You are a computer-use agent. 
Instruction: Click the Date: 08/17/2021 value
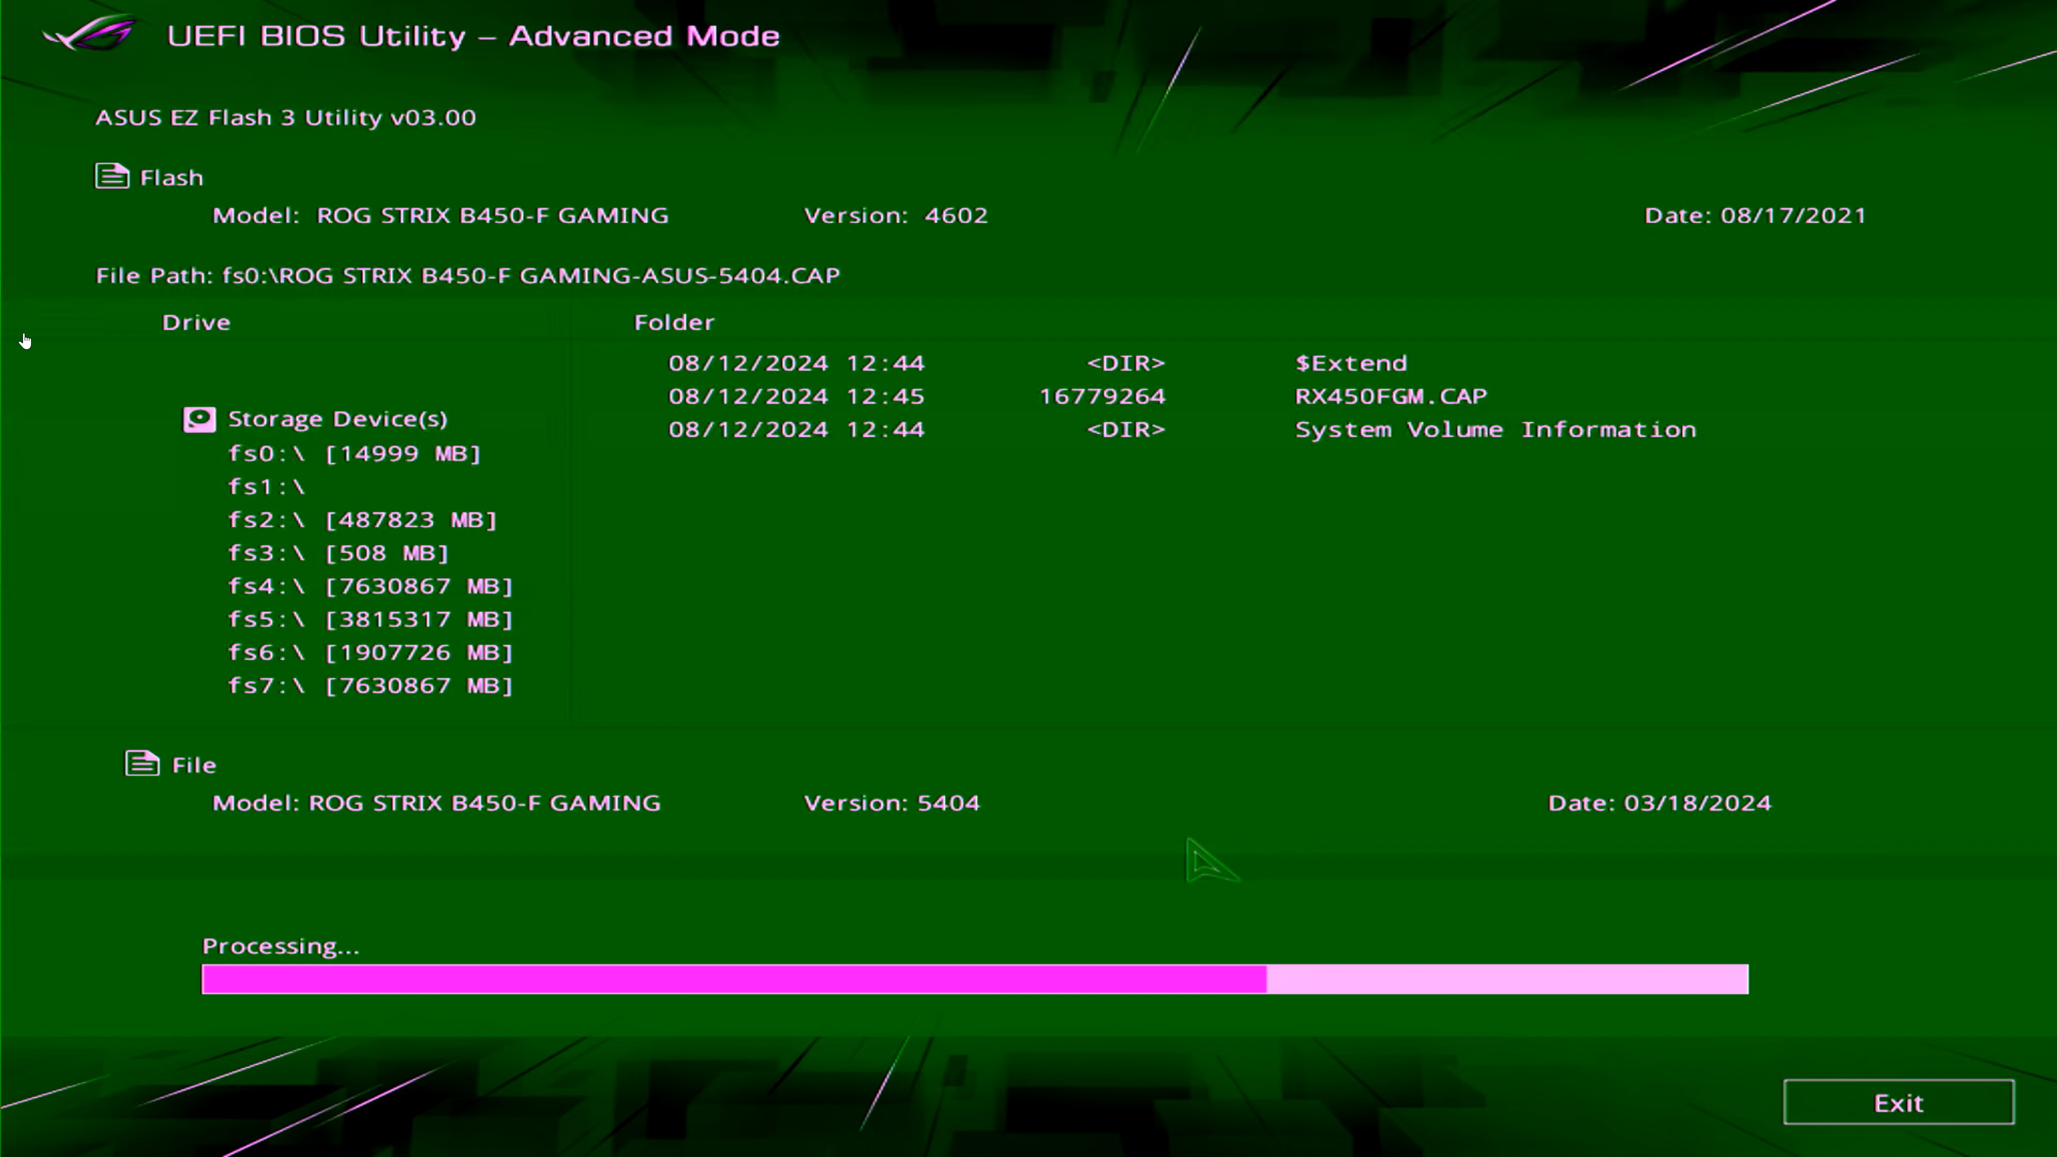[1755, 215]
